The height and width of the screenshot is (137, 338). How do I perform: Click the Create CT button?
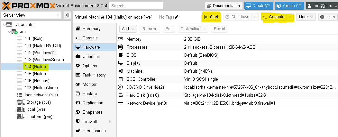(289, 6)
